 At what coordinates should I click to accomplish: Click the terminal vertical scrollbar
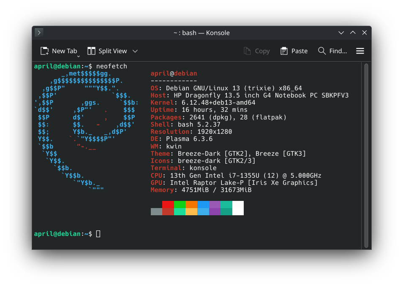click(366, 155)
